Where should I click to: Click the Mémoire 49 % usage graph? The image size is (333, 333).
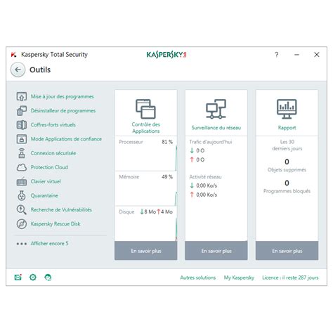146,188
